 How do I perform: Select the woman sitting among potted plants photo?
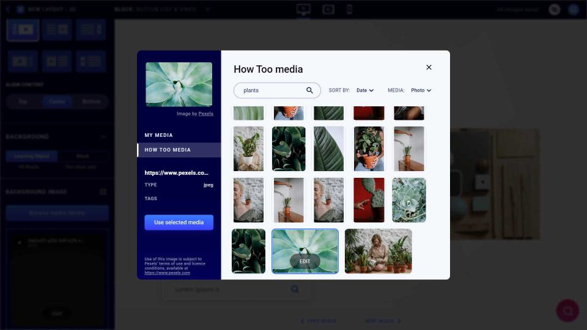tap(378, 251)
